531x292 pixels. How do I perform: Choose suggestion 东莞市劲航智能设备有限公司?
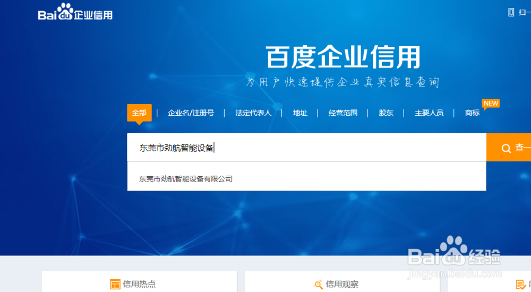(185, 179)
